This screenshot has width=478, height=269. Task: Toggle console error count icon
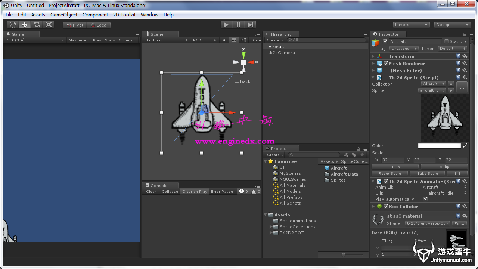[244, 191]
